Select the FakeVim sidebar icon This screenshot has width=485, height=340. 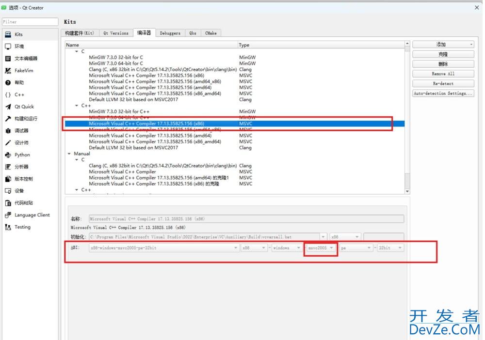8,70
